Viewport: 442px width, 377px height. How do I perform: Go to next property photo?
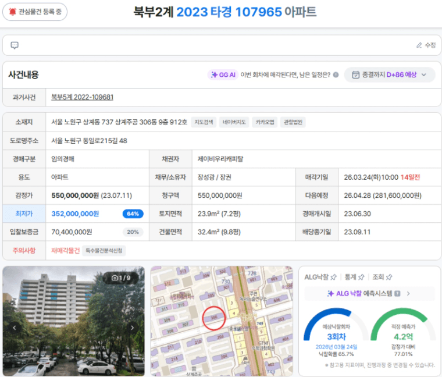pyautogui.click(x=132, y=328)
